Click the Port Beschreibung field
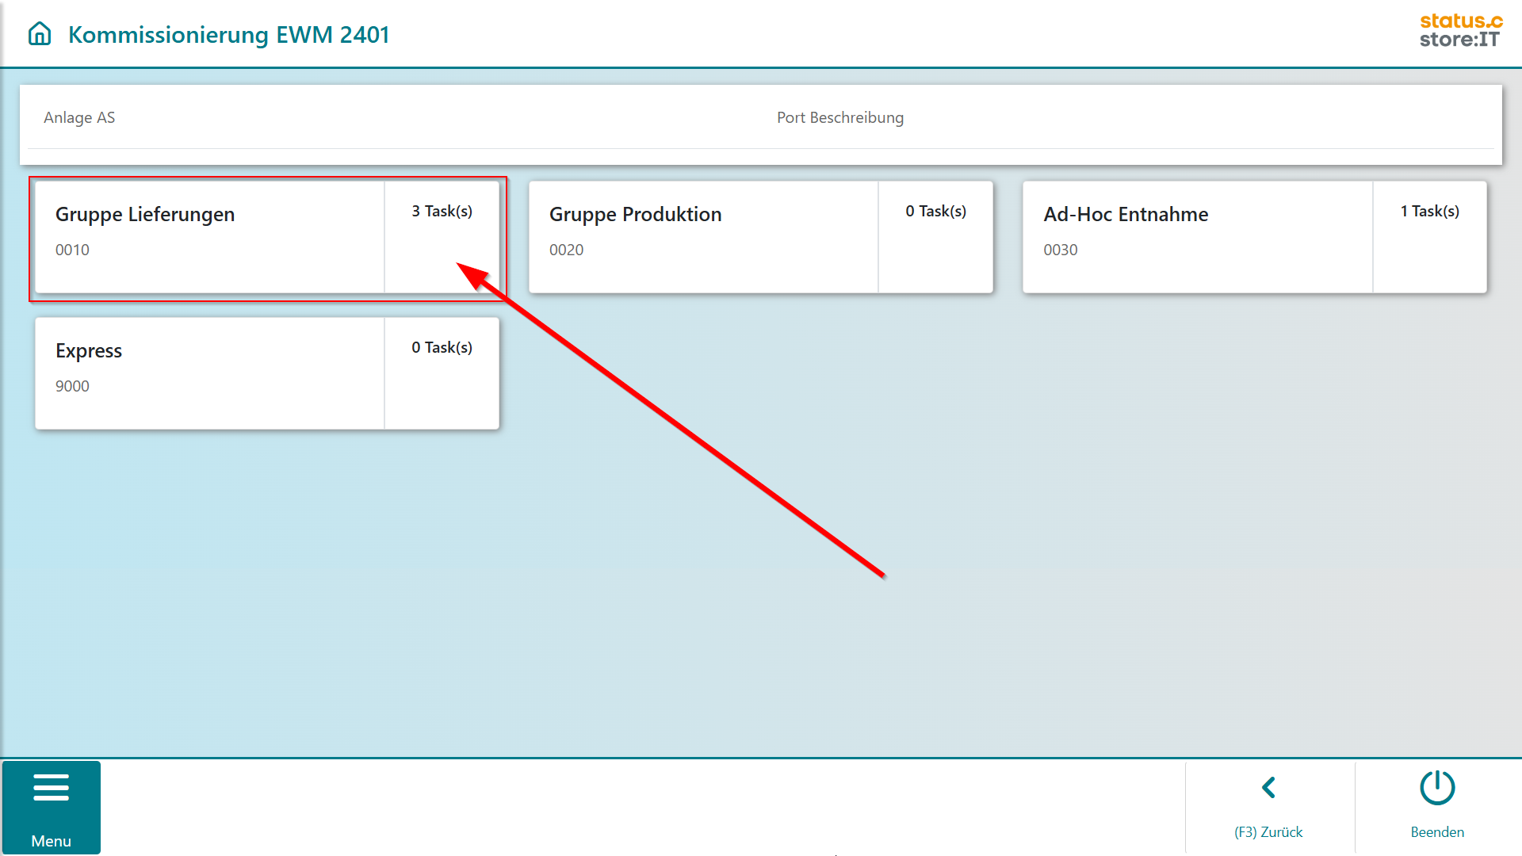Viewport: 1522px width, 856px height. point(839,117)
